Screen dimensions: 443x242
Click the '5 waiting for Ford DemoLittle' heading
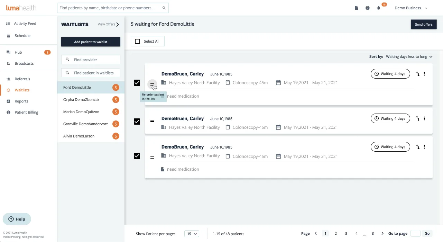coord(163,24)
